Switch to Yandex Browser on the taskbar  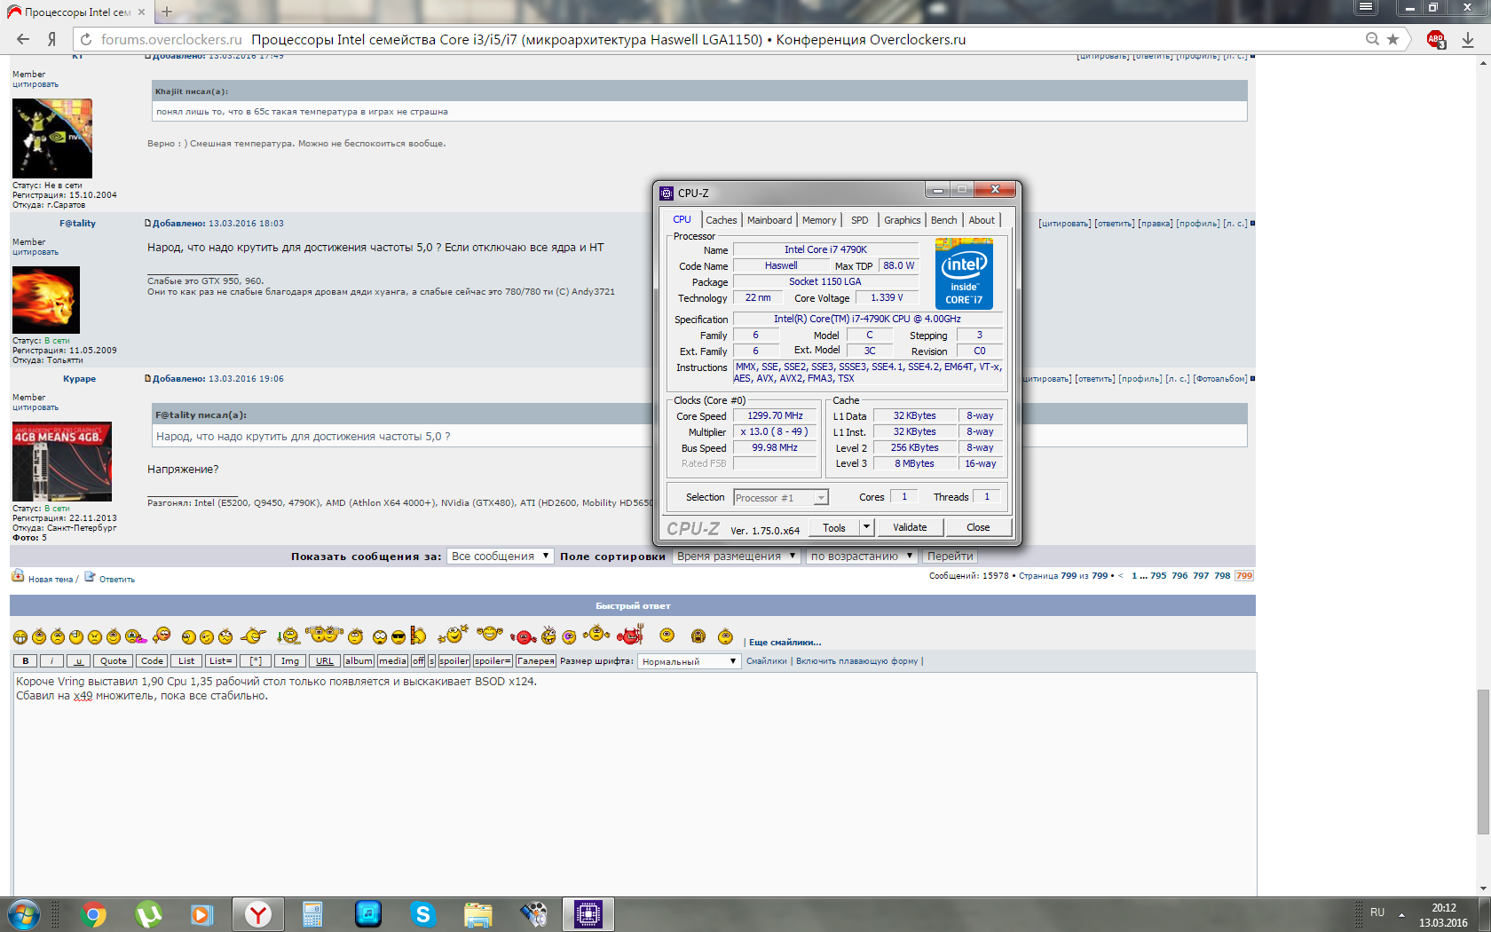pyautogui.click(x=258, y=914)
